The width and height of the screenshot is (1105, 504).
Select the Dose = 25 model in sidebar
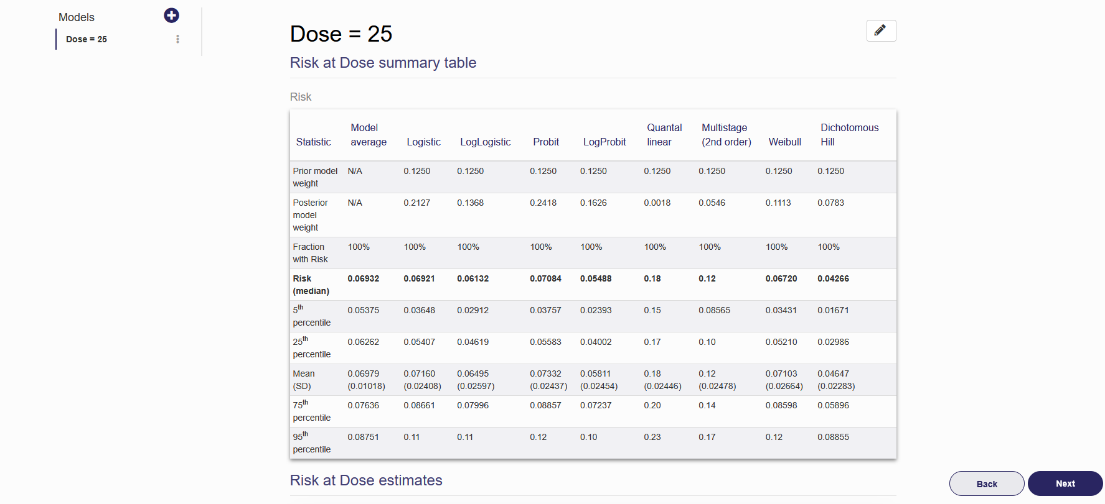tap(87, 39)
